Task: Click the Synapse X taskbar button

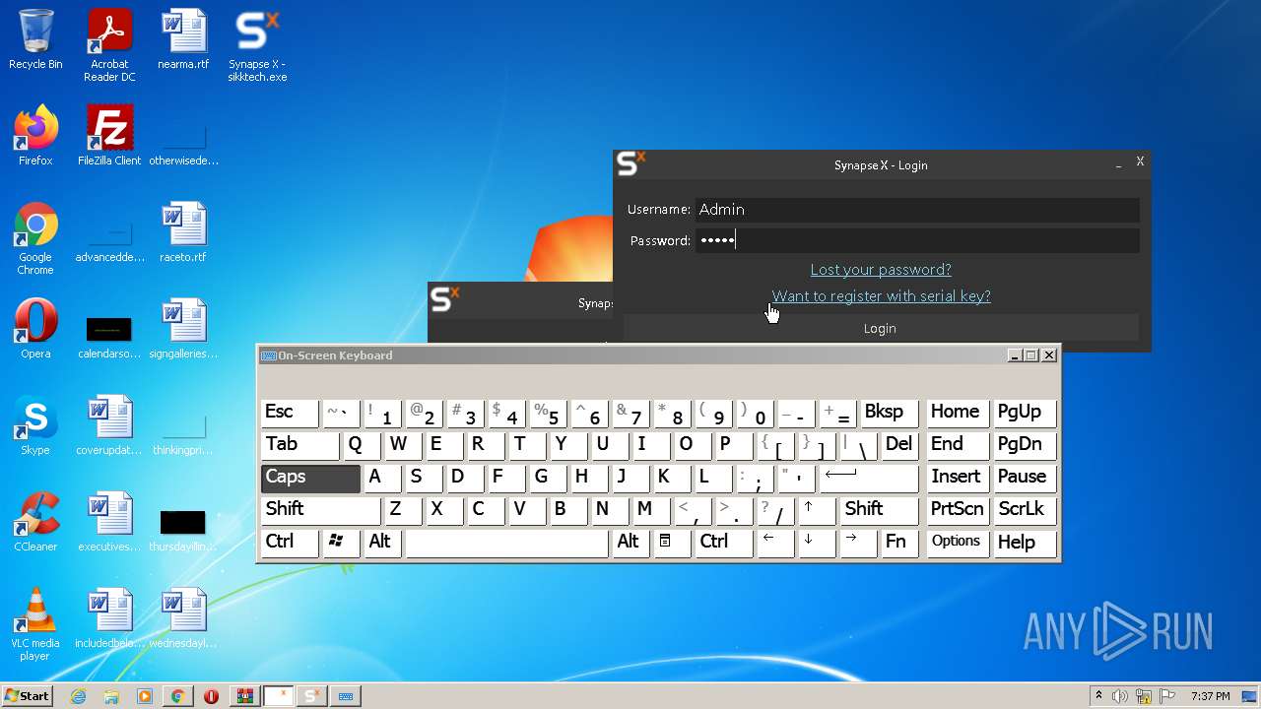Action: [312, 696]
